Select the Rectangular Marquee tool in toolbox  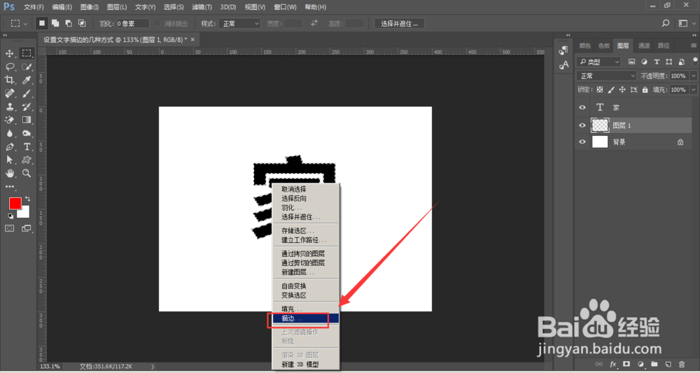pos(27,54)
